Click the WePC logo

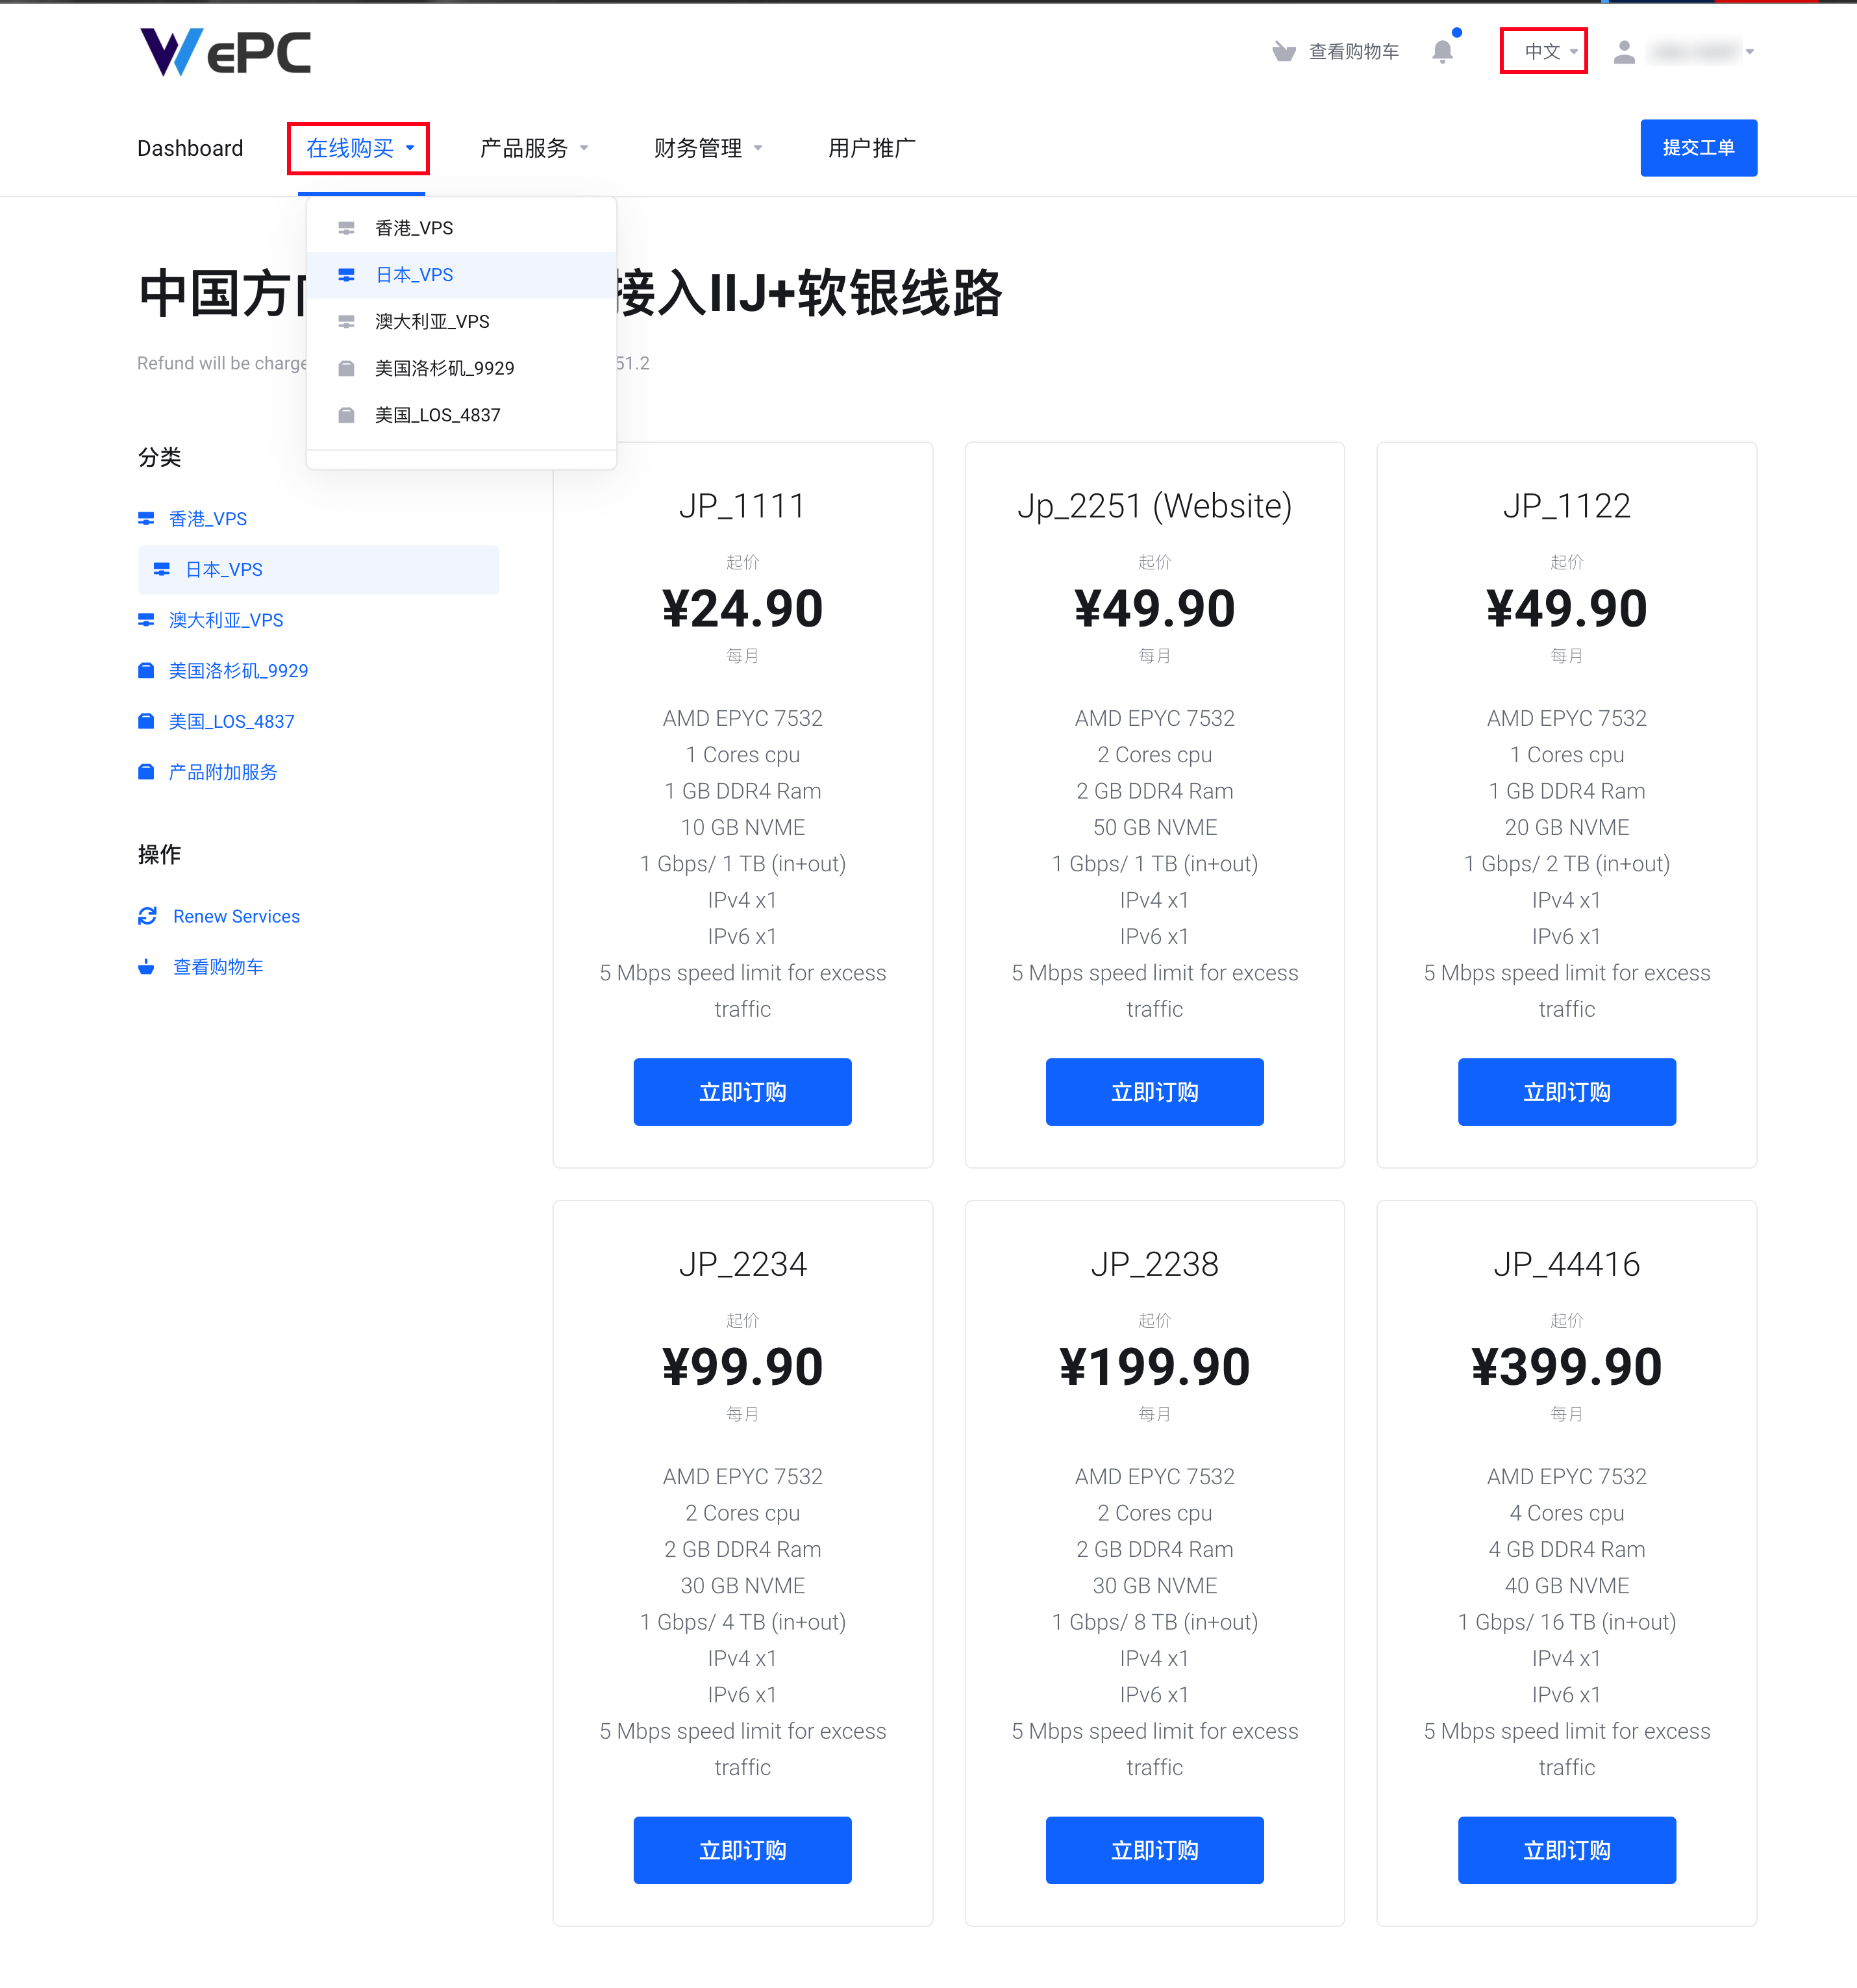point(225,52)
